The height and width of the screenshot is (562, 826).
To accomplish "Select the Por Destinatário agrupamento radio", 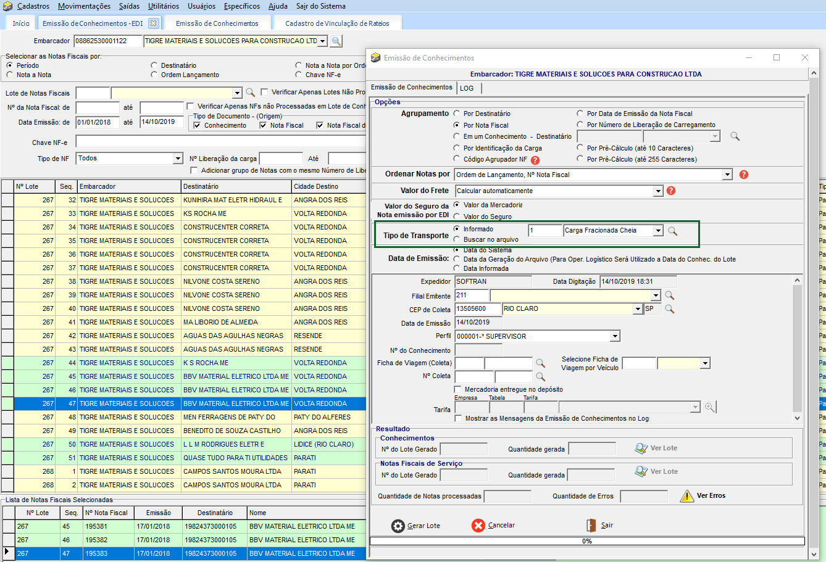I will (457, 114).
